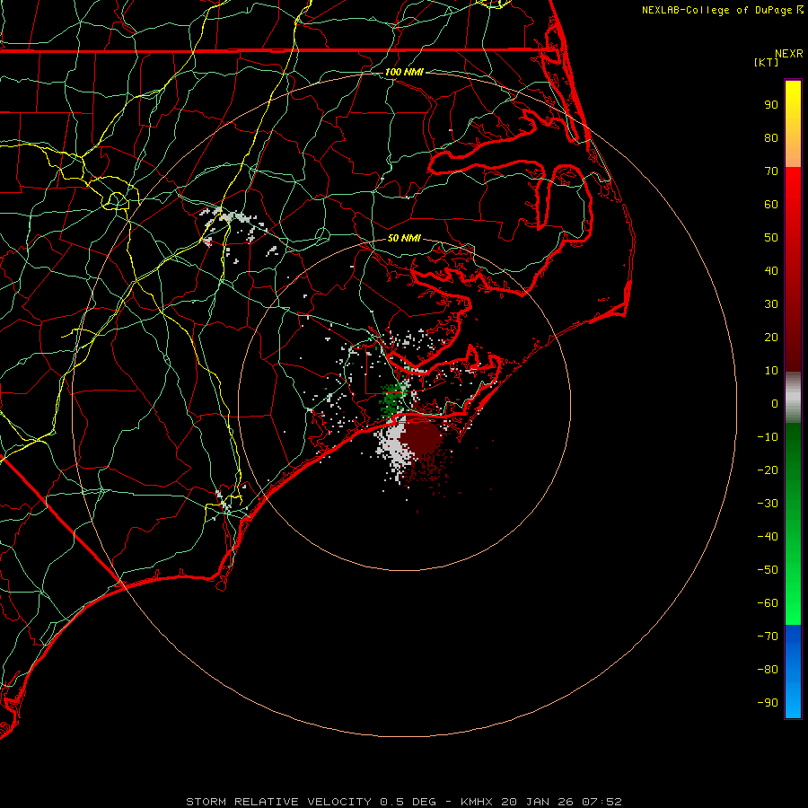Select the 30 knot scale label

pos(771,304)
